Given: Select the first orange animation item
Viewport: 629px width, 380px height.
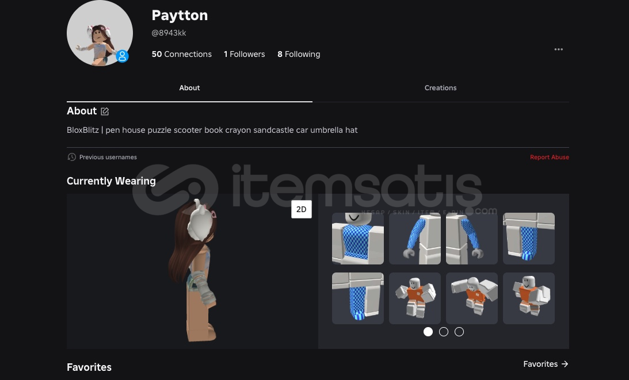Looking at the screenshot, I should click(x=414, y=298).
